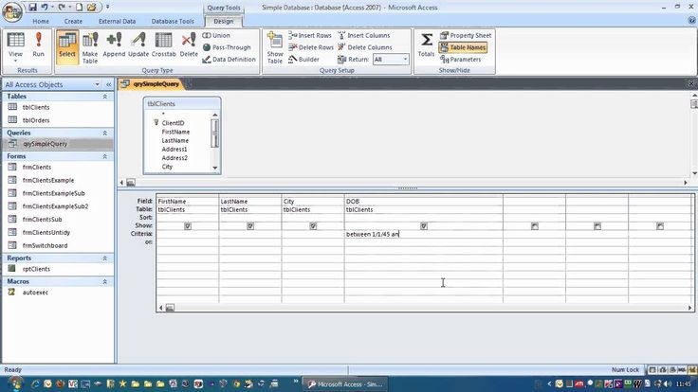Choose the Select query type
This screenshot has width=698, height=392.
click(67, 46)
